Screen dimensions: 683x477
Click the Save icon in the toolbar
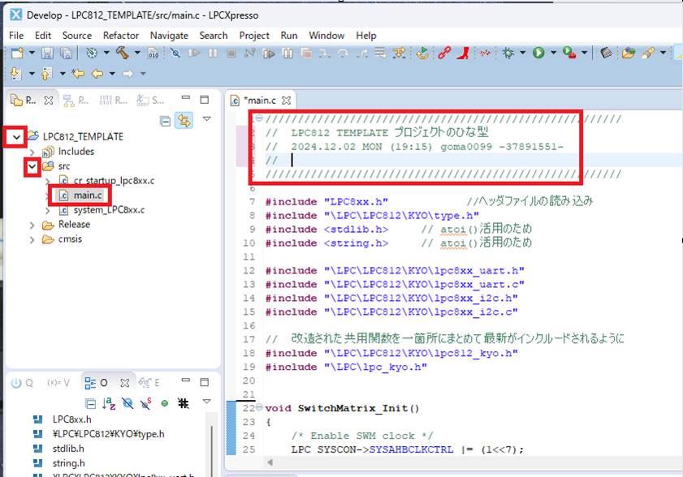pos(47,54)
